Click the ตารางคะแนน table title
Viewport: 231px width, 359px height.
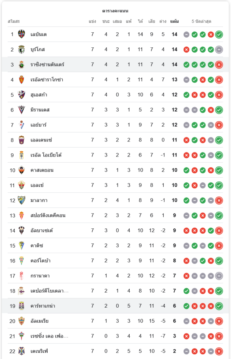(x=115, y=11)
